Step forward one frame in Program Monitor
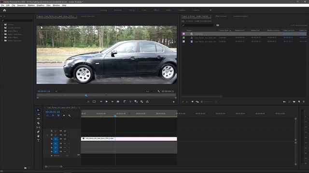Screen dimensions: 309x173 pos(112,101)
